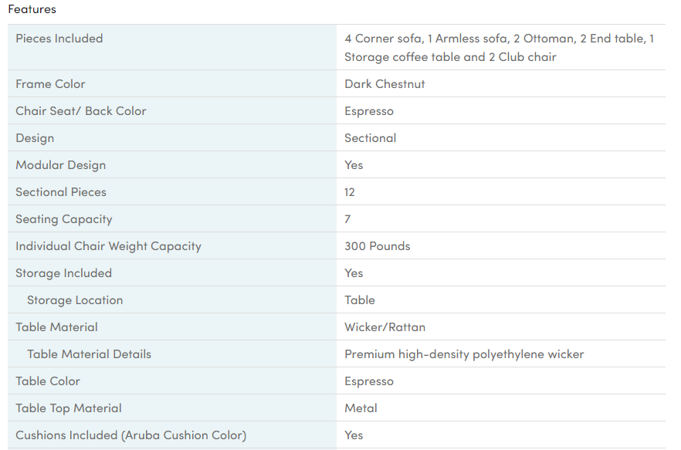Click the Dark Chestnut frame color value
The width and height of the screenshot is (681, 450).
coord(385,84)
